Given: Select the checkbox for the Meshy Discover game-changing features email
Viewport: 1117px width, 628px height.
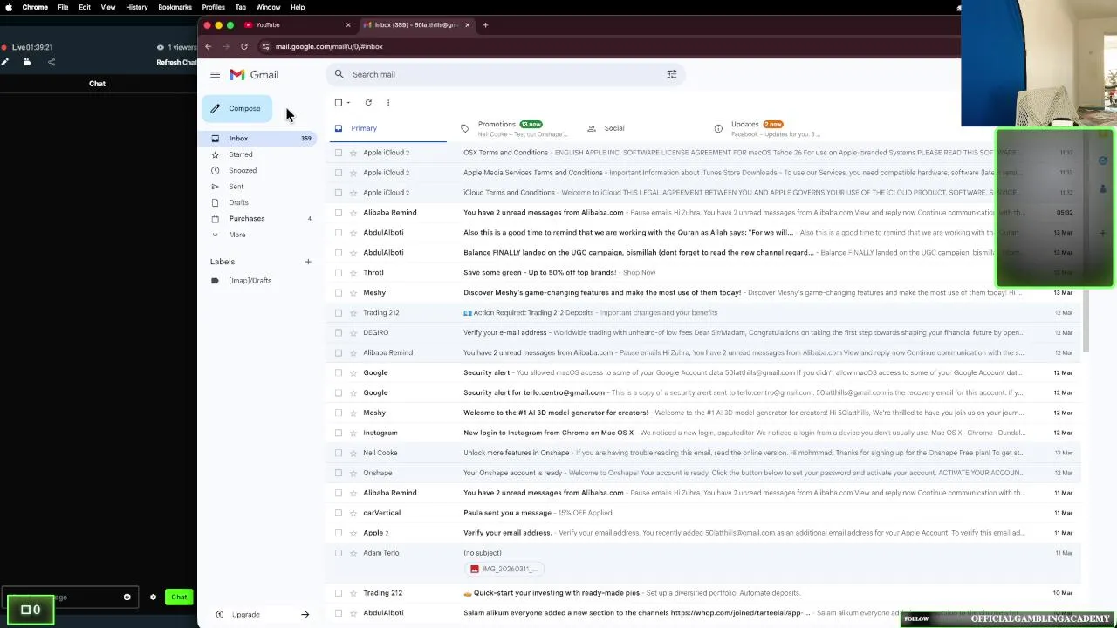Looking at the screenshot, I should pos(339,293).
